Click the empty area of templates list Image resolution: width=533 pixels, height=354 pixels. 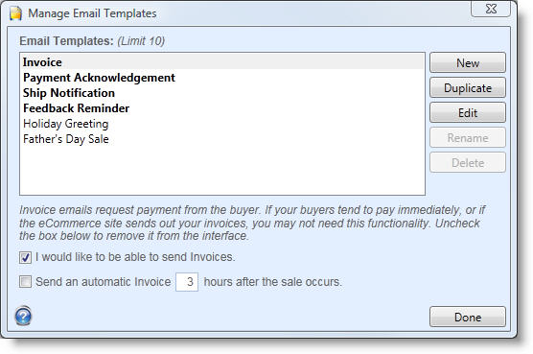tap(222, 171)
